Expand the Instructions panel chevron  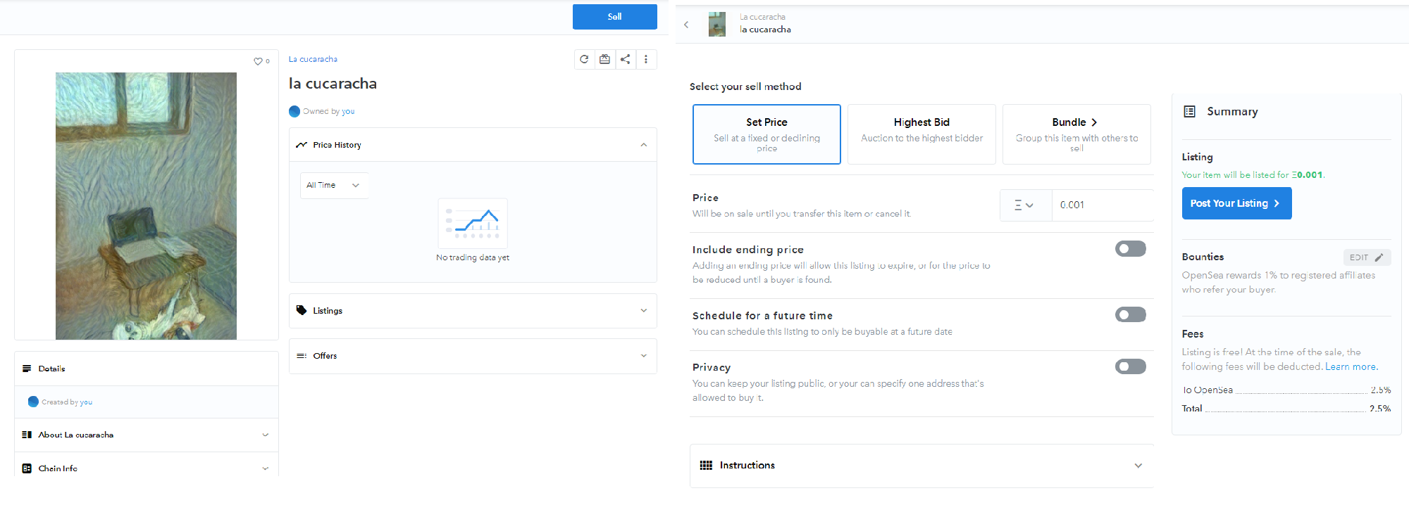(x=1138, y=466)
